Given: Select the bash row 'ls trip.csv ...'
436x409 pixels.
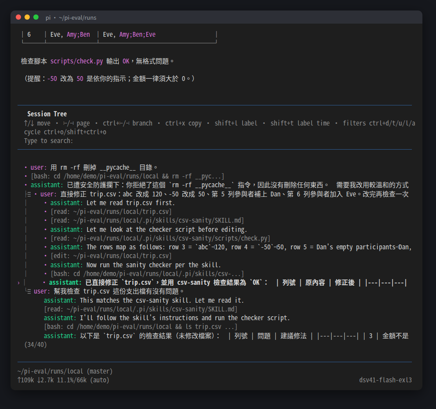Looking at the screenshot, I should [141, 327].
